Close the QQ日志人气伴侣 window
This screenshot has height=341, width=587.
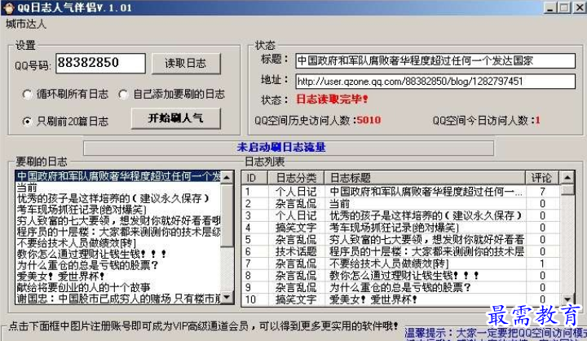coord(579,7)
